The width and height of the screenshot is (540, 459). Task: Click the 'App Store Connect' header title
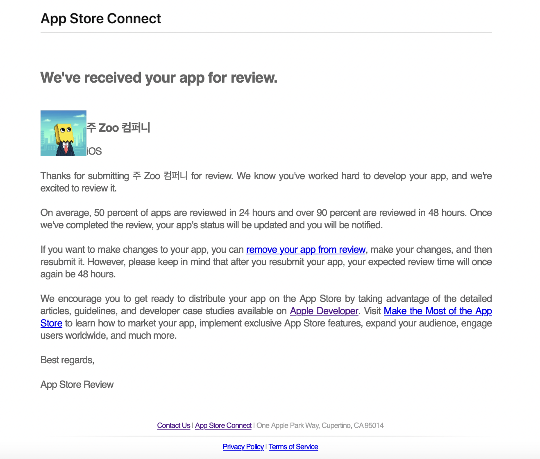(101, 18)
